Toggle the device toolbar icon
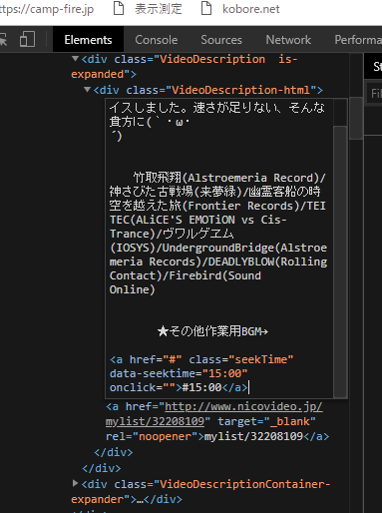Image resolution: width=382 pixels, height=513 pixels. click(27, 40)
